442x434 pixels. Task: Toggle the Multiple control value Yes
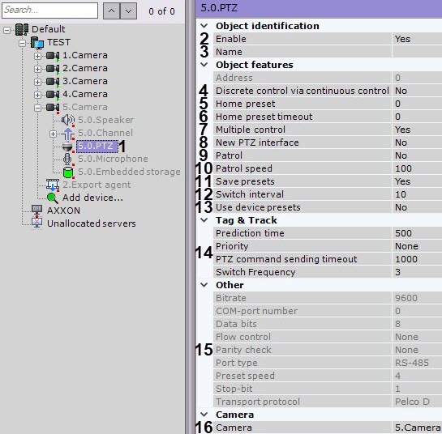click(x=417, y=130)
